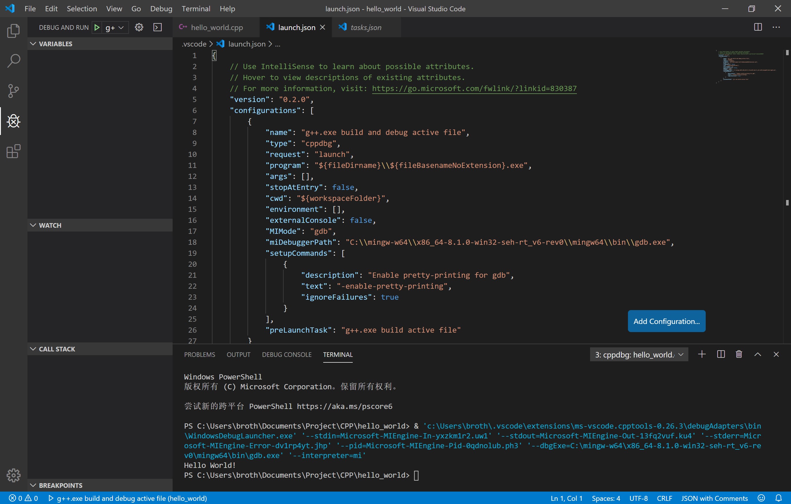Viewport: 791px width, 504px height.
Task: Open the Search view icon
Action: [14, 61]
